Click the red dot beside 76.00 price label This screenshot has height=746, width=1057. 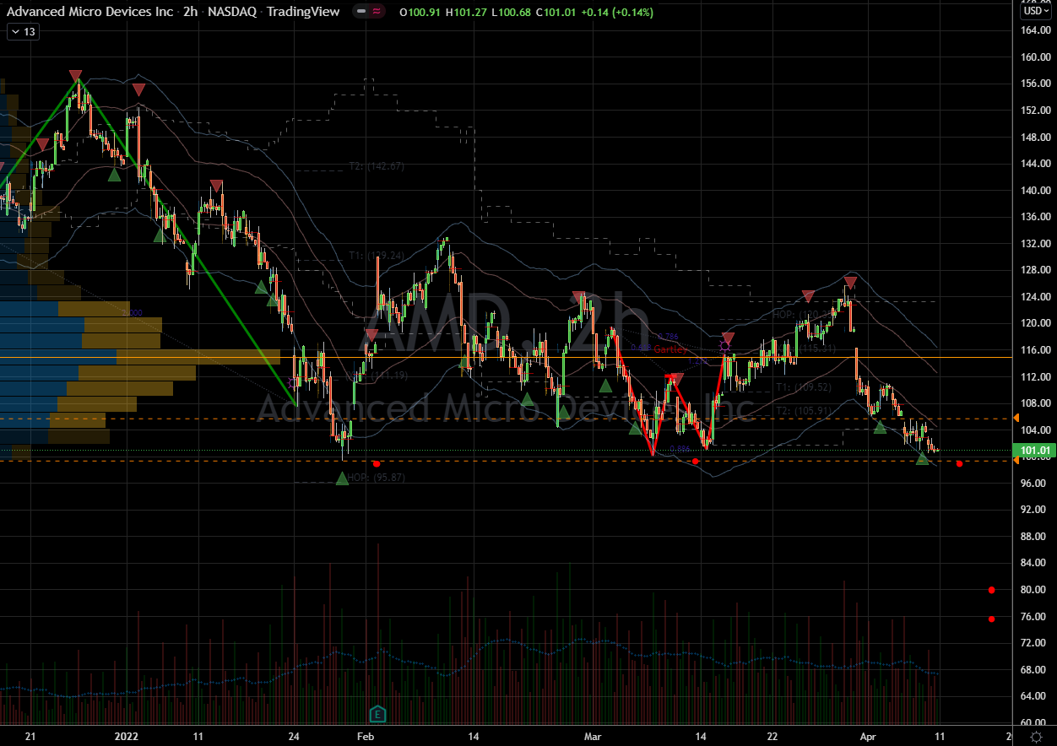(991, 619)
